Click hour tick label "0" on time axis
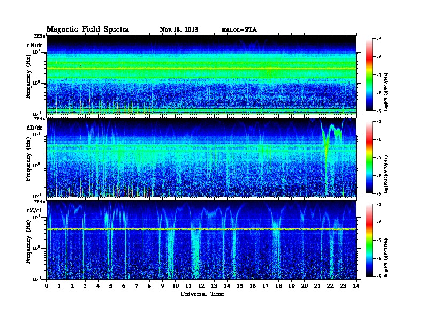The image size is (424, 328). (x=47, y=286)
